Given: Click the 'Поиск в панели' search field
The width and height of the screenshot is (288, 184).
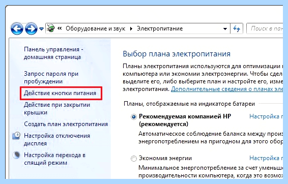Looking at the screenshot, I should [265, 28].
